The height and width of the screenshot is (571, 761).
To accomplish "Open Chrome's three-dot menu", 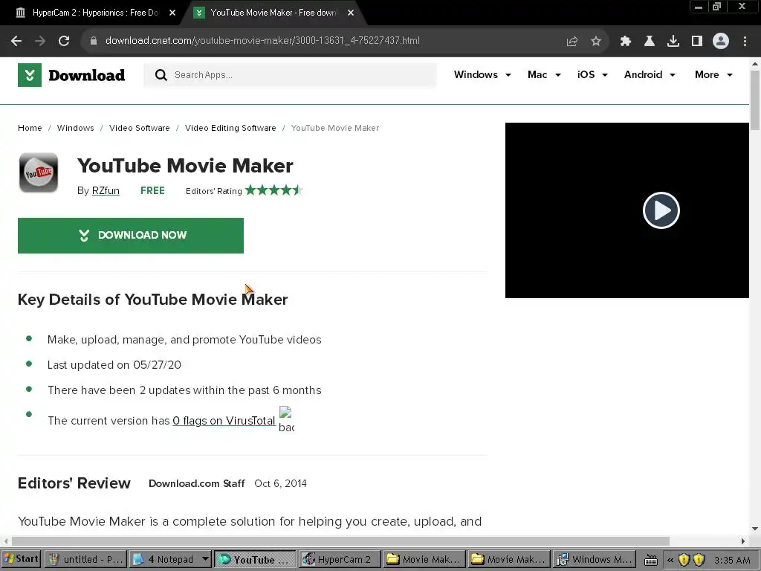I will (745, 42).
